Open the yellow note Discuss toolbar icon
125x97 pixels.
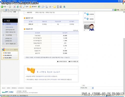coord(54,7)
